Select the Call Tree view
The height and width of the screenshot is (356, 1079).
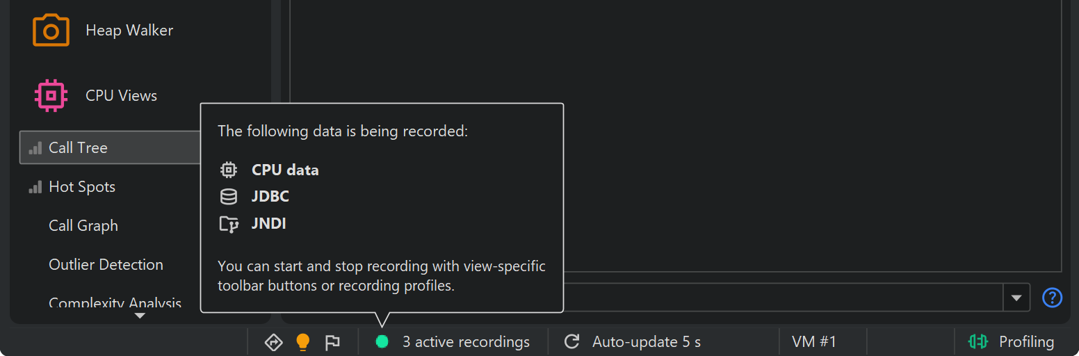(78, 147)
